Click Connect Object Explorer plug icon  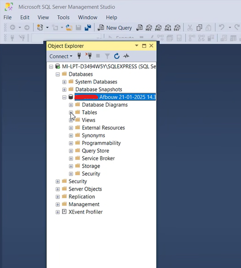point(79,56)
